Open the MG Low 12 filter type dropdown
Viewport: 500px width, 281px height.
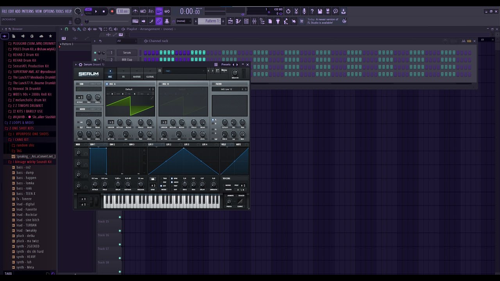coord(227,89)
